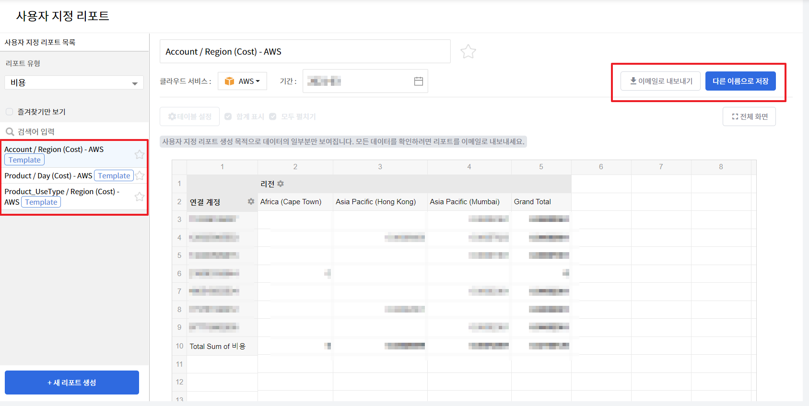Click the gear icon next to 리전
Image resolution: width=809 pixels, height=406 pixels.
tap(281, 184)
